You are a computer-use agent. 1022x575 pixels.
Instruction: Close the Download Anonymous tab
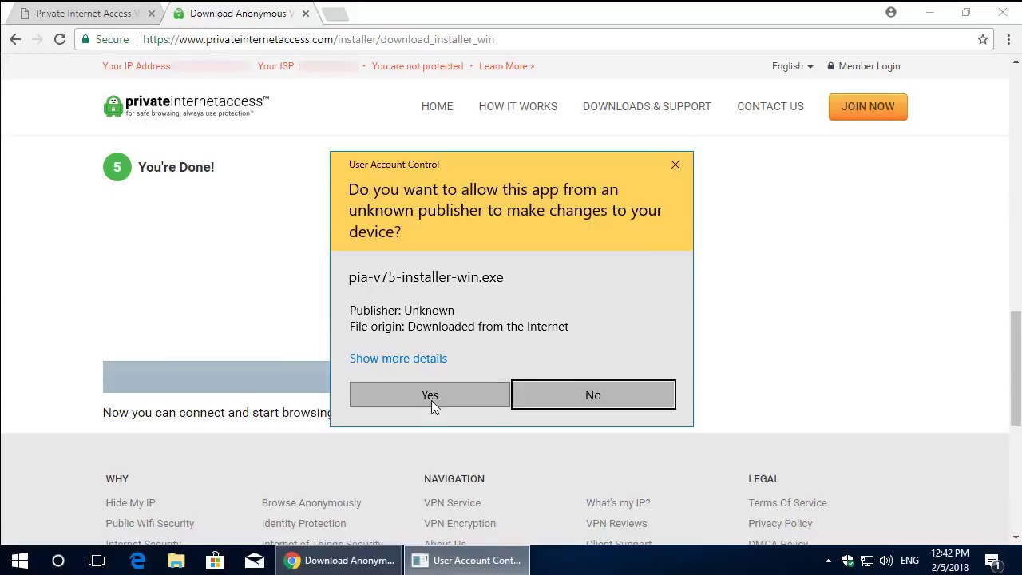305,14
